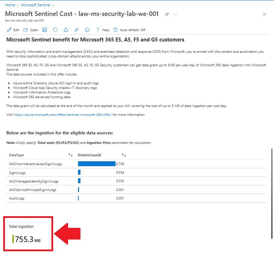The height and width of the screenshot is (264, 274).
Task: Click the BillableDataGB column header
Action: click(x=89, y=155)
